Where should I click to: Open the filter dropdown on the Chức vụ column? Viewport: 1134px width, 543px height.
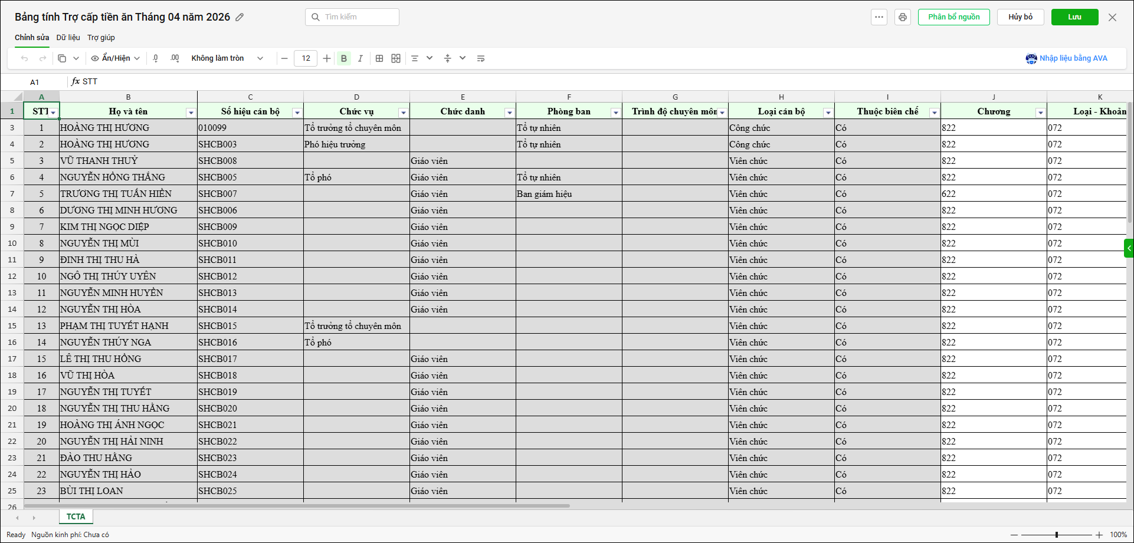click(x=403, y=113)
